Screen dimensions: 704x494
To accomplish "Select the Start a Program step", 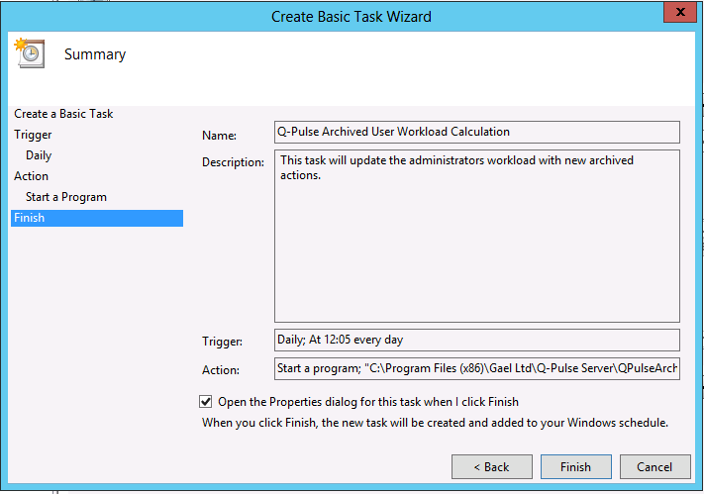I will pyautogui.click(x=66, y=197).
